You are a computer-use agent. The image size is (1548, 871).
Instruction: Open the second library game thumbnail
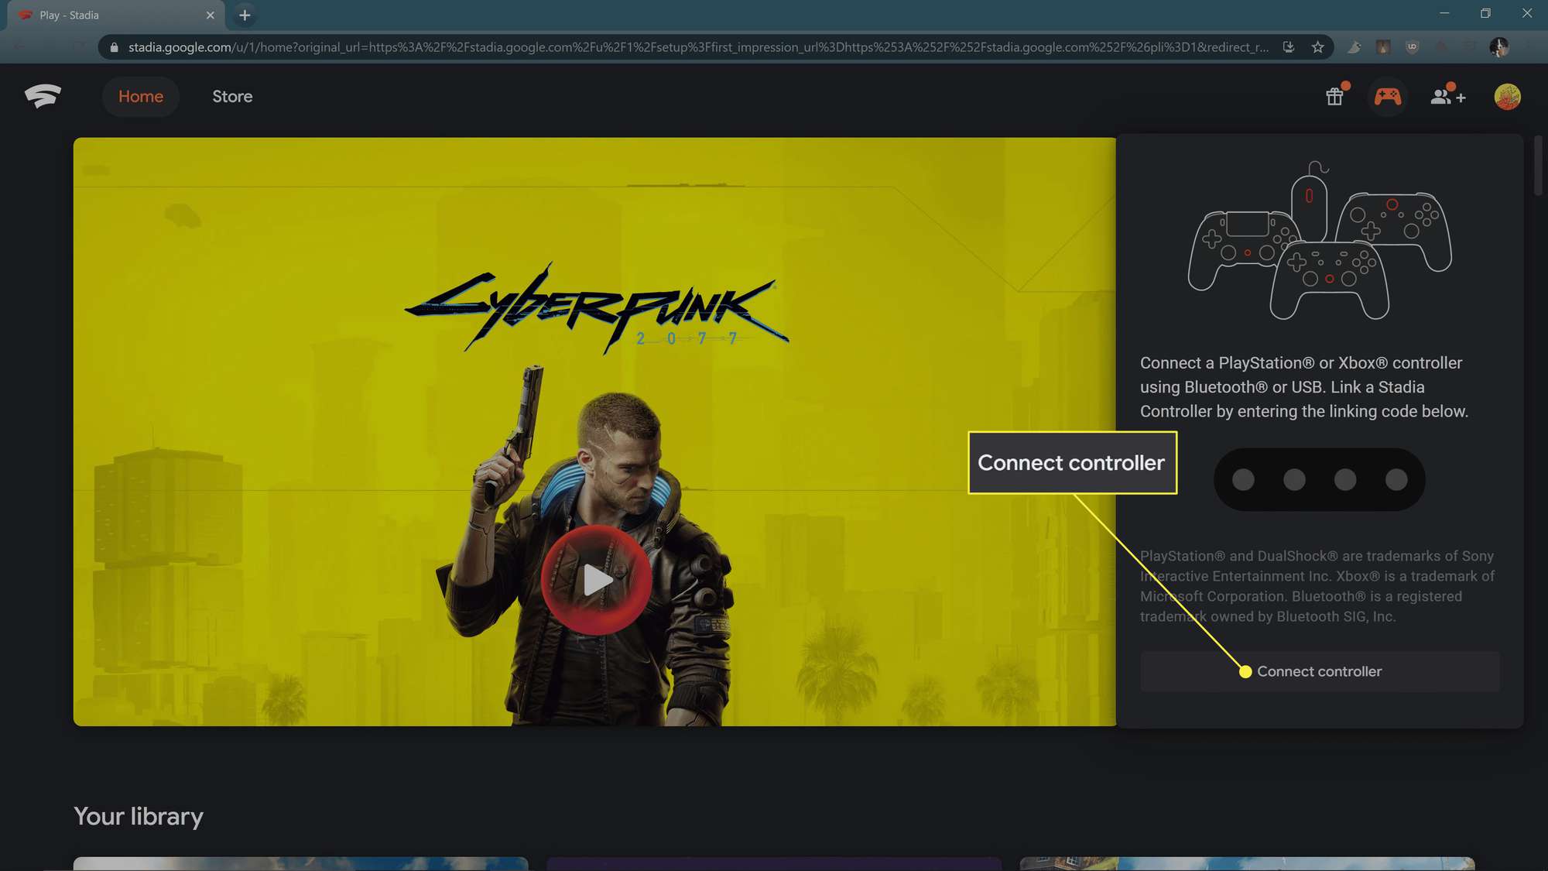774,863
